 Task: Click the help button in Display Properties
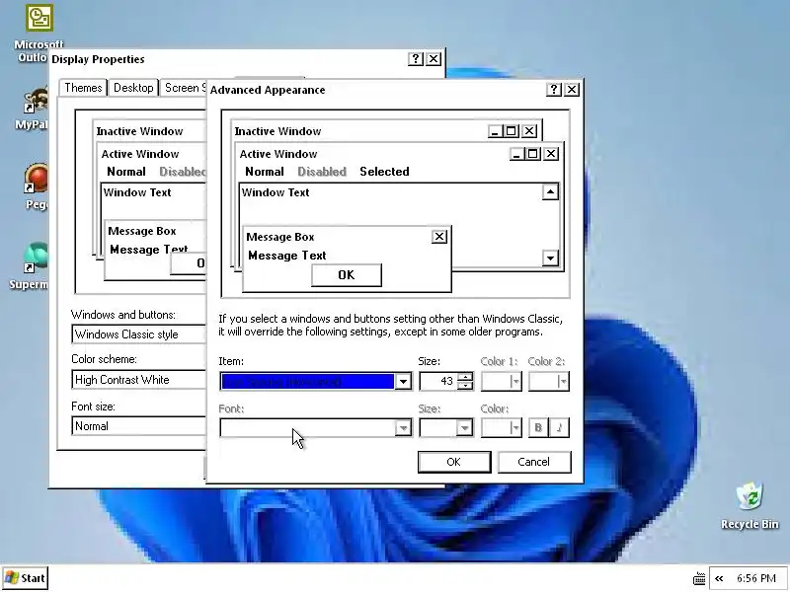[415, 59]
